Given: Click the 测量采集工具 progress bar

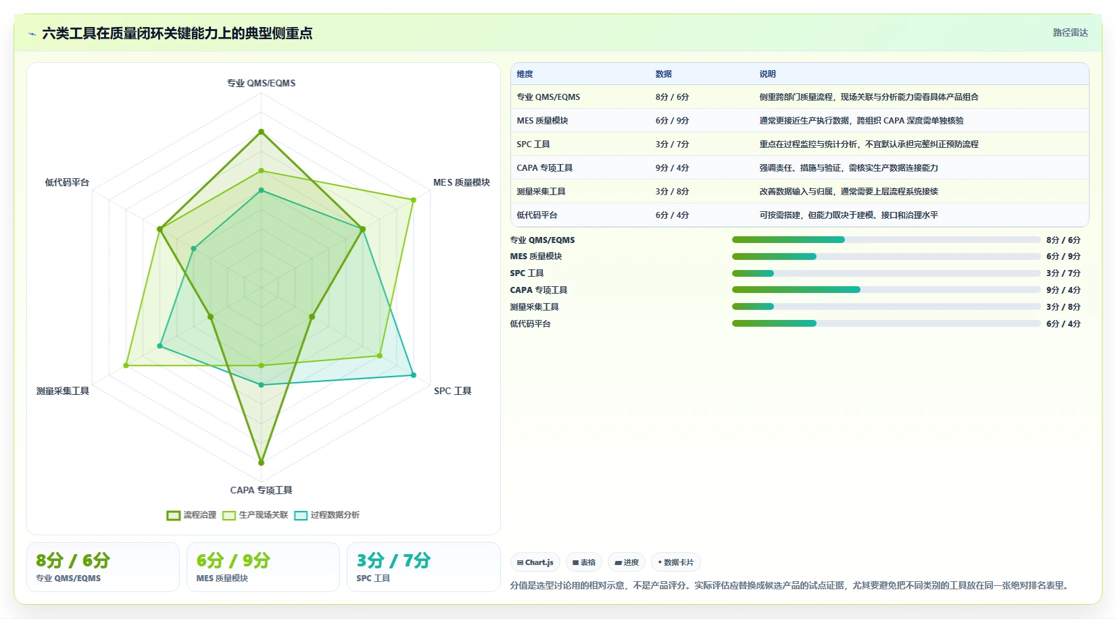Looking at the screenshot, I should pos(886,306).
